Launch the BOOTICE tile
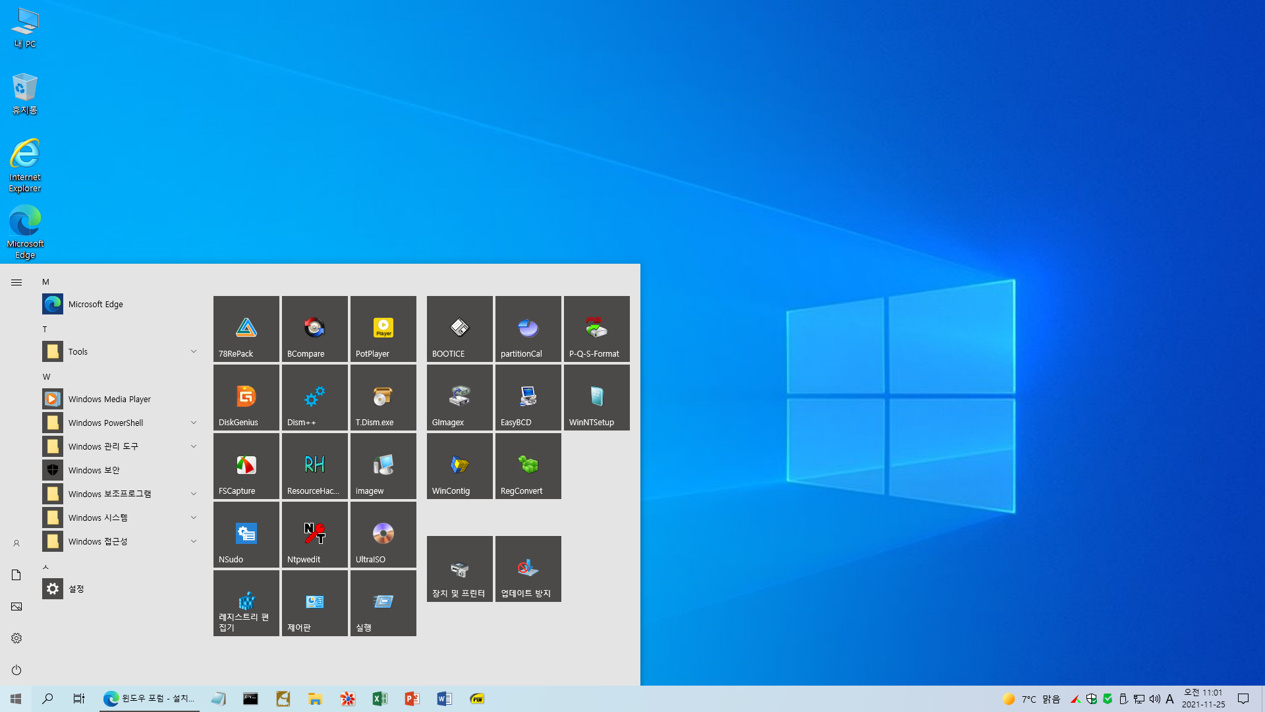 (460, 329)
